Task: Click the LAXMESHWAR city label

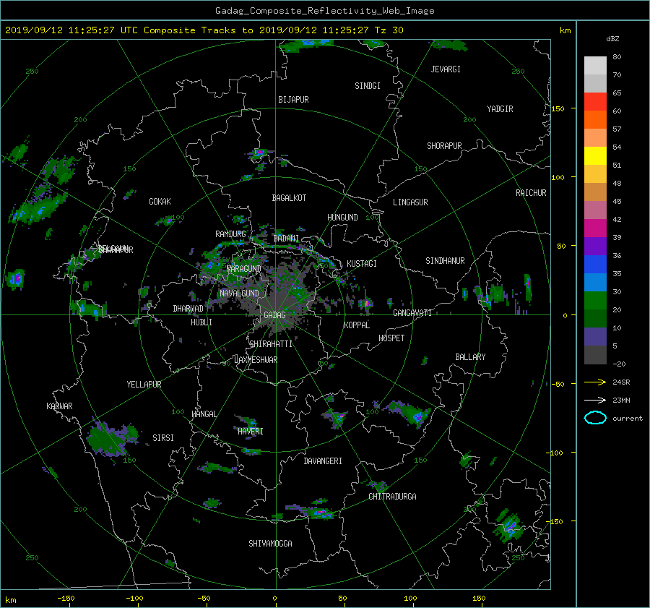Action: tap(256, 360)
